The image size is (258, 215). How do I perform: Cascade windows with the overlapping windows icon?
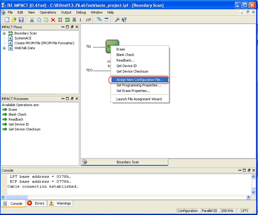(99, 20)
